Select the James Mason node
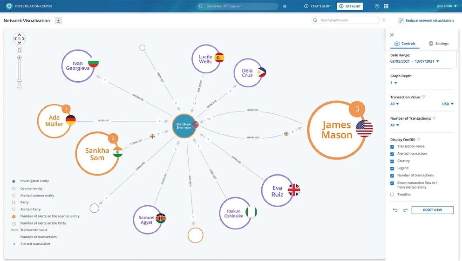462x261 pixels. 337,130
